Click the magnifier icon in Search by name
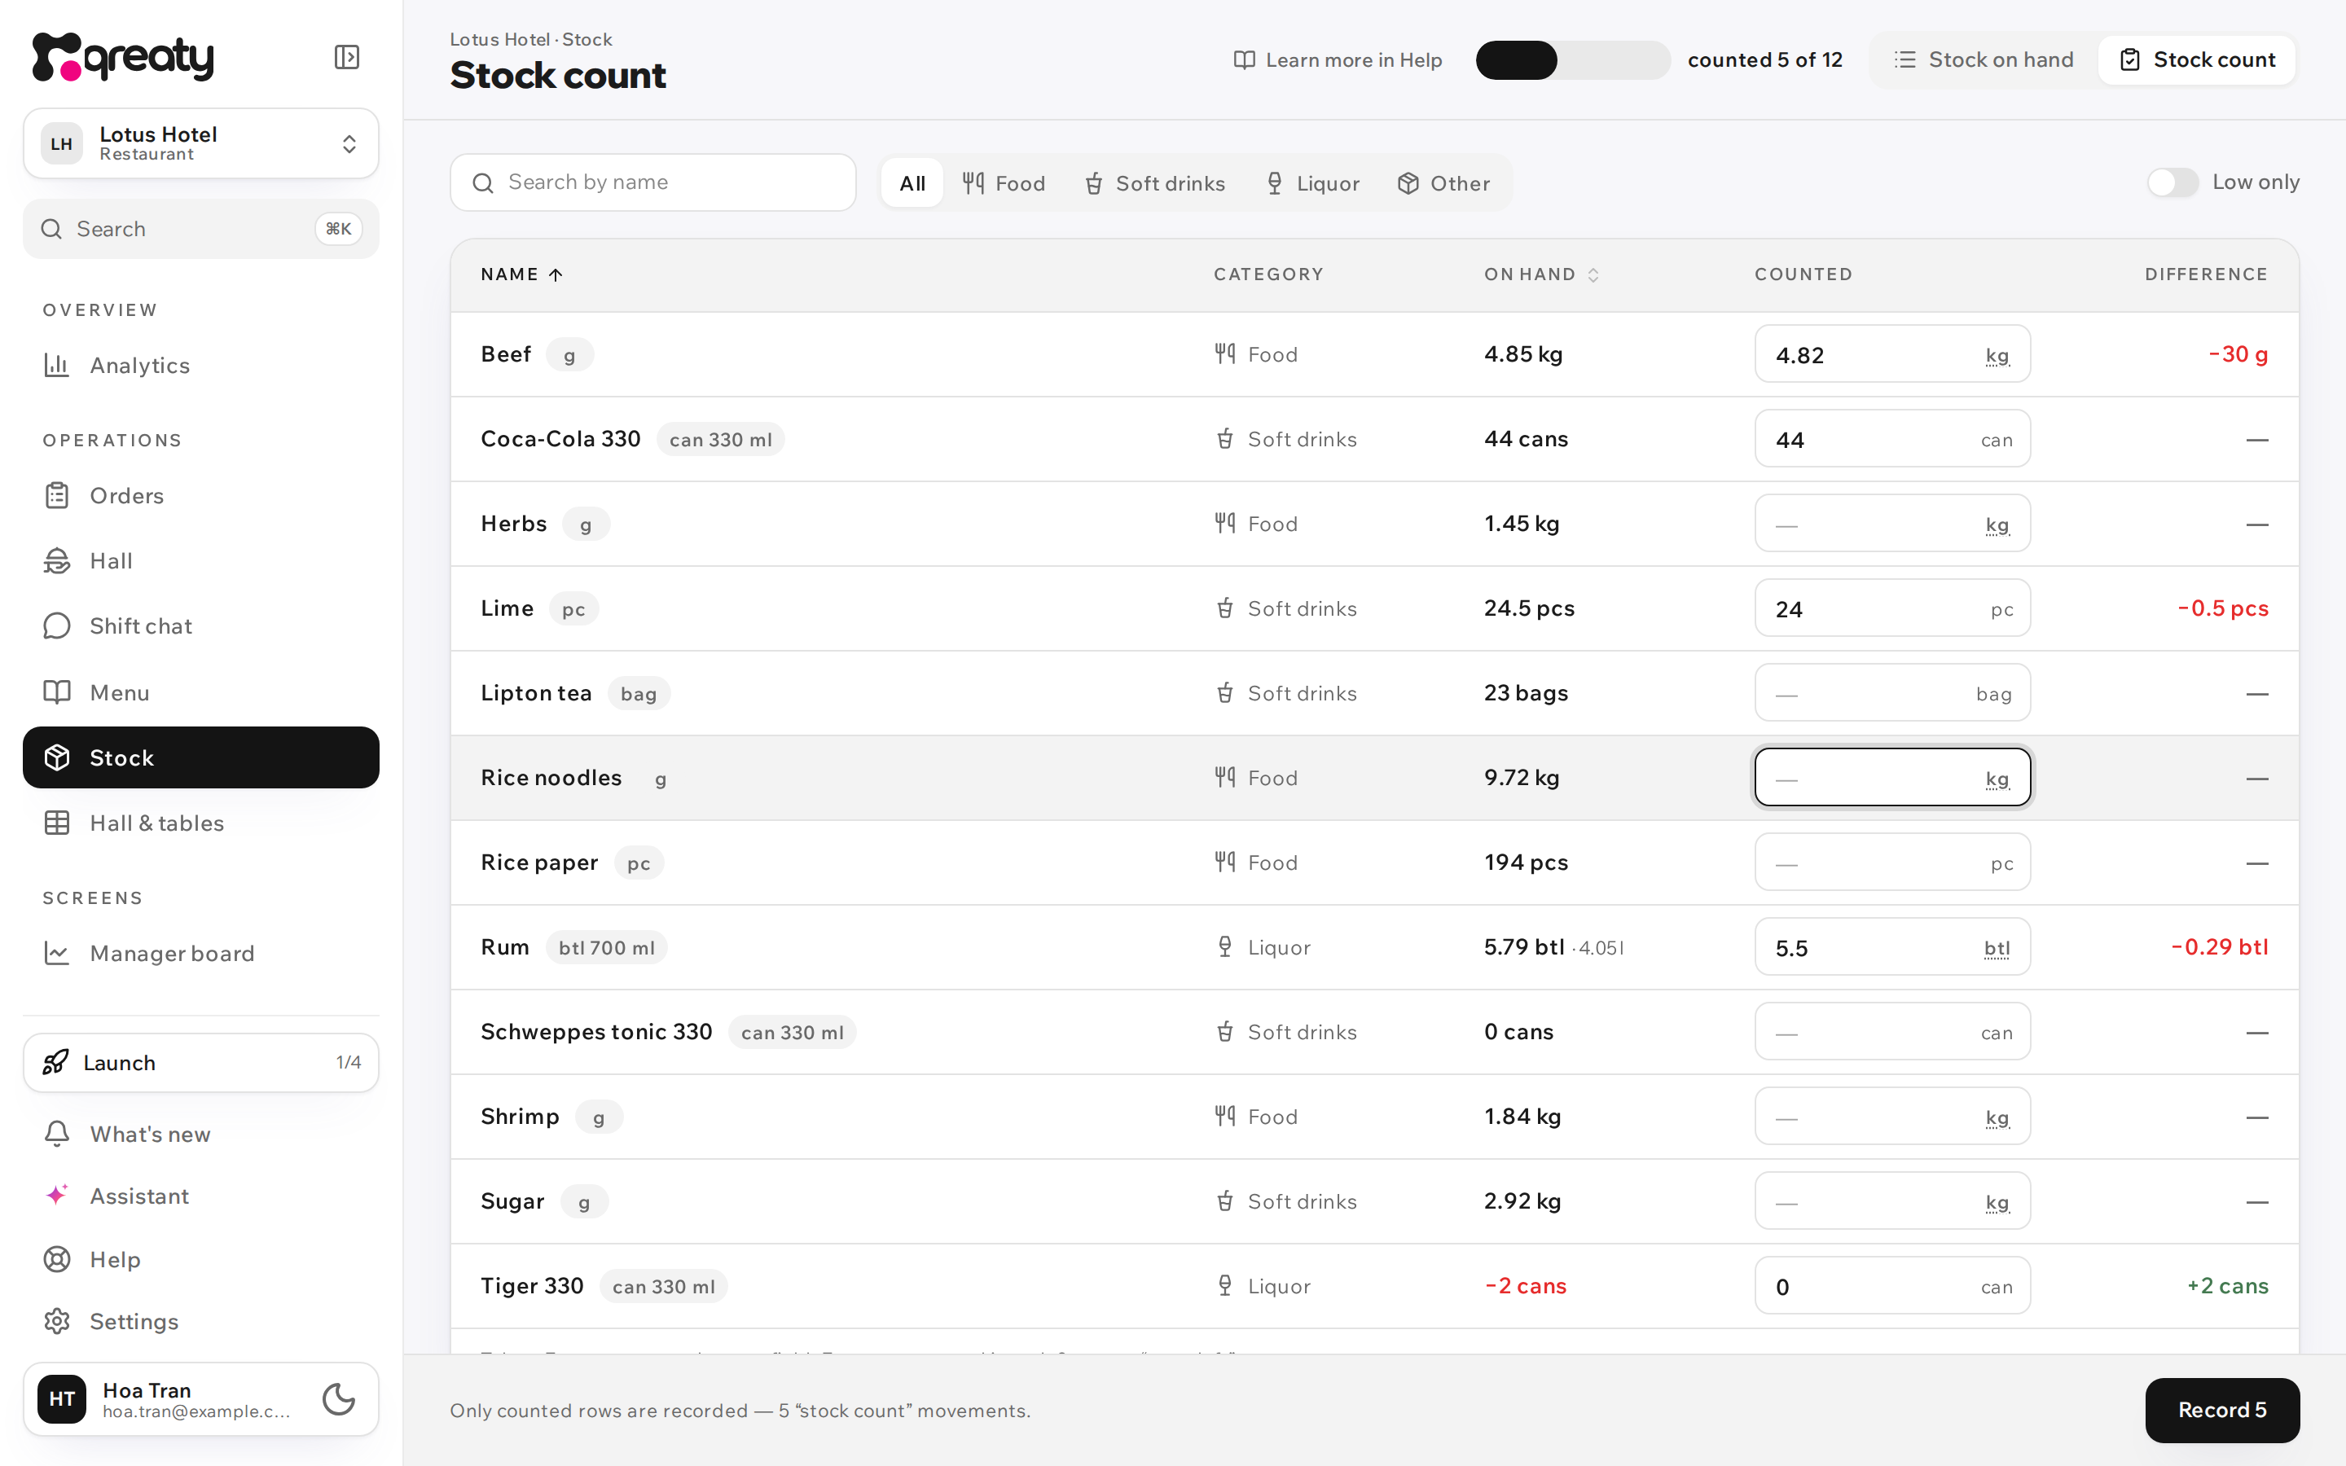The image size is (2346, 1466). [483, 183]
